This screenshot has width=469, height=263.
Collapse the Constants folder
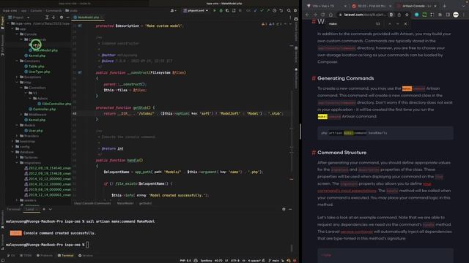click(x=17, y=61)
